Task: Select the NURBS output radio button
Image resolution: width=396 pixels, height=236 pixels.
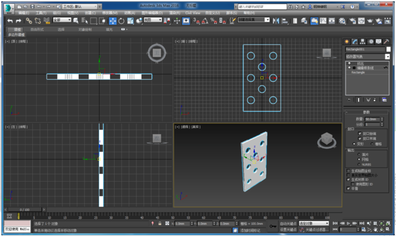Action: click(359, 165)
